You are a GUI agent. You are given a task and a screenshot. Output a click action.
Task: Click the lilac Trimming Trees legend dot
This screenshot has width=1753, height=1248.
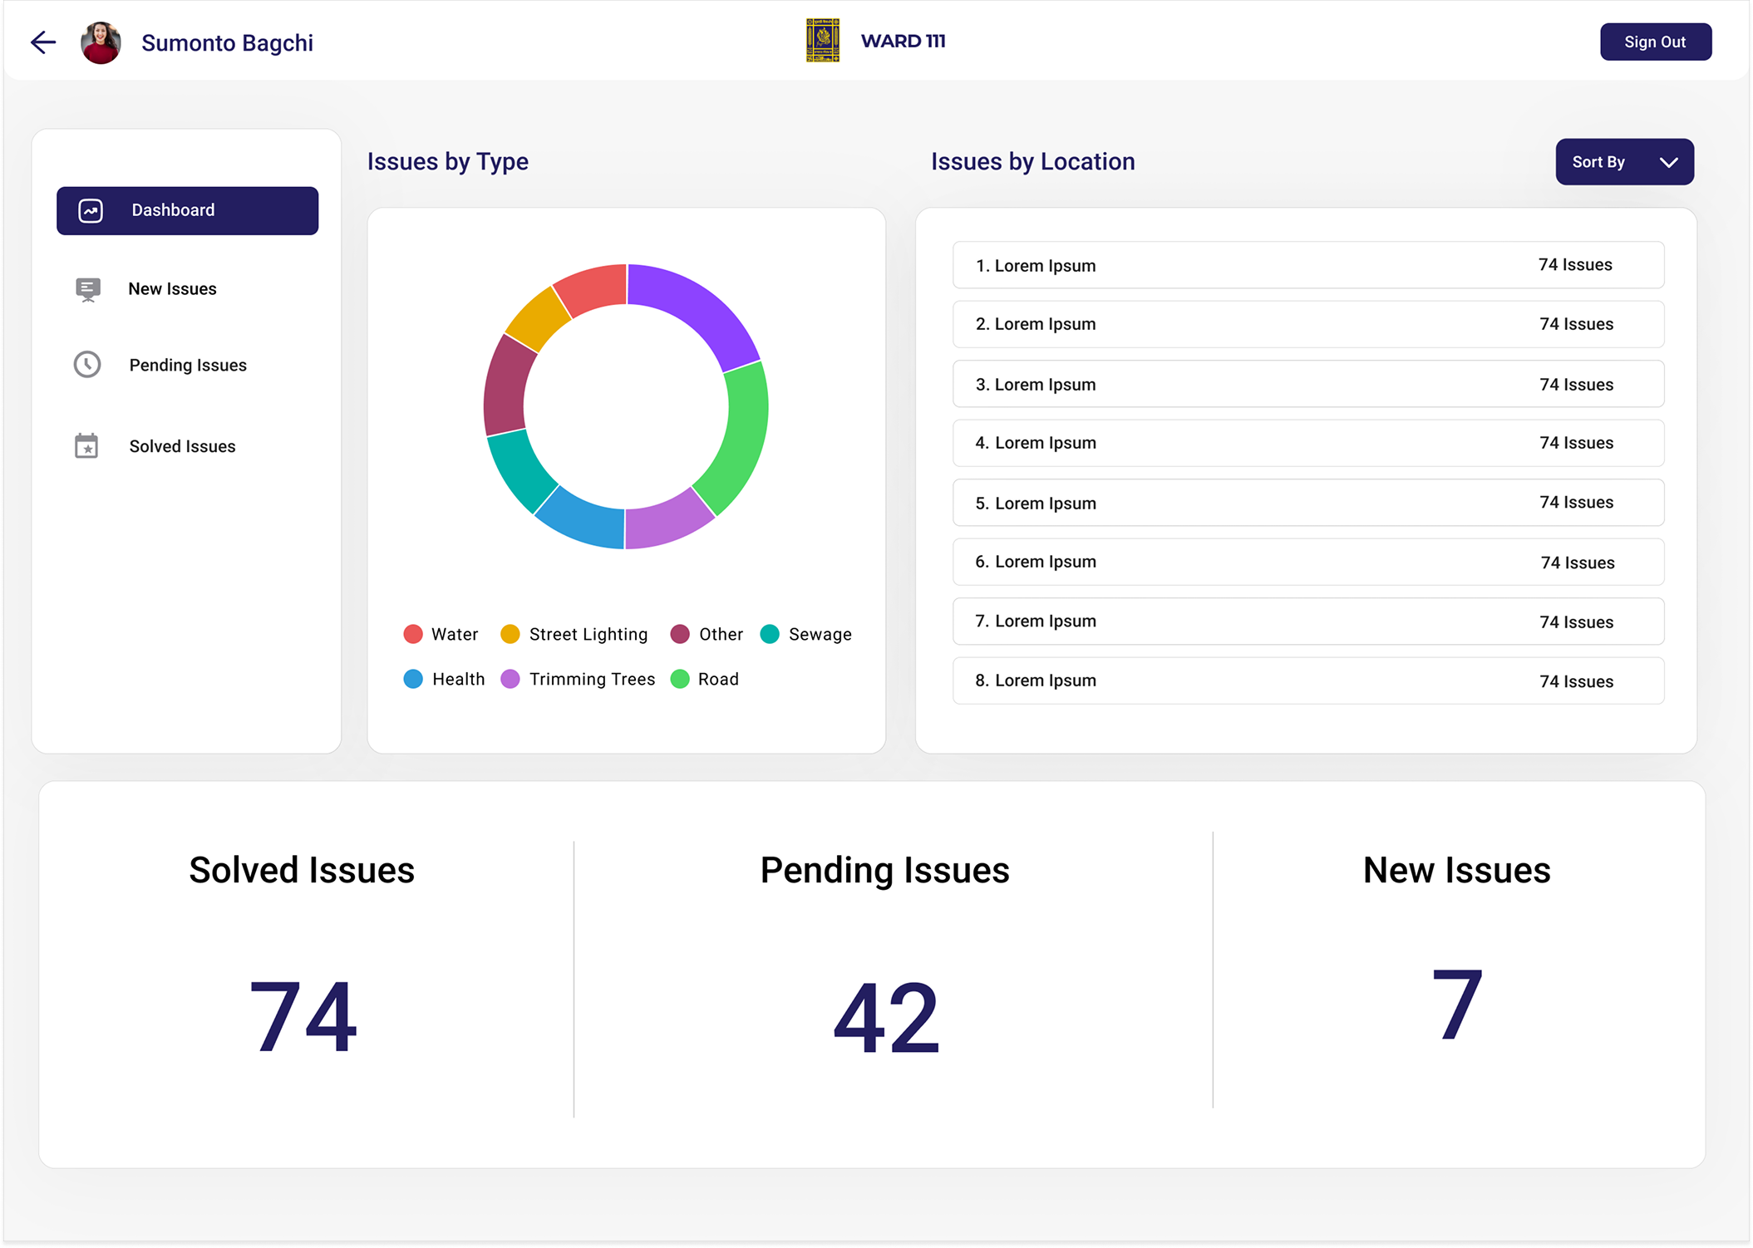coord(510,679)
